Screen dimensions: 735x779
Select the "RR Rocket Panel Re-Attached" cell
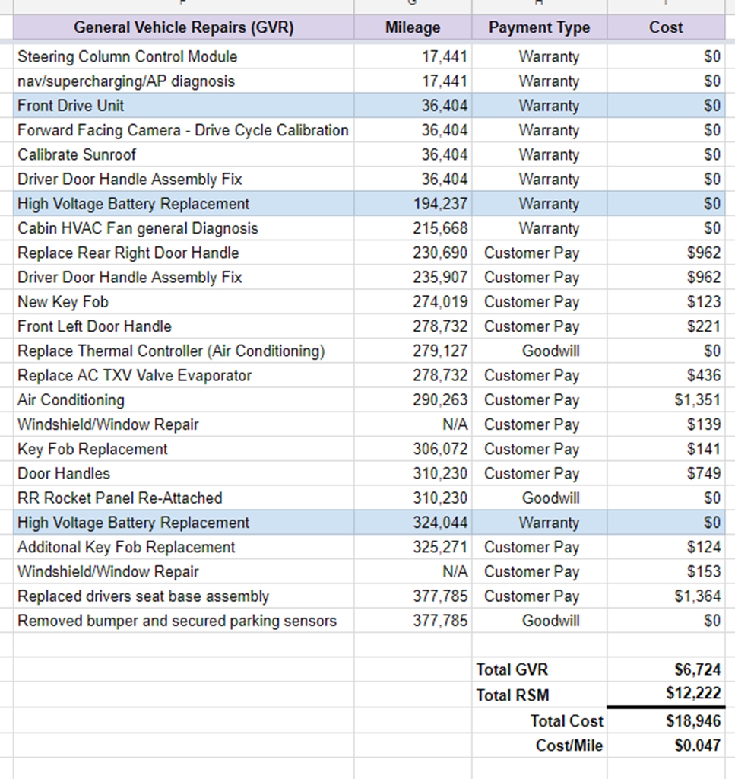click(184, 498)
